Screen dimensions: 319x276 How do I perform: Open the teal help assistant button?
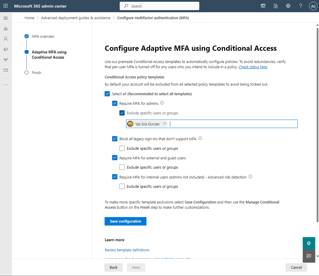click(x=309, y=243)
